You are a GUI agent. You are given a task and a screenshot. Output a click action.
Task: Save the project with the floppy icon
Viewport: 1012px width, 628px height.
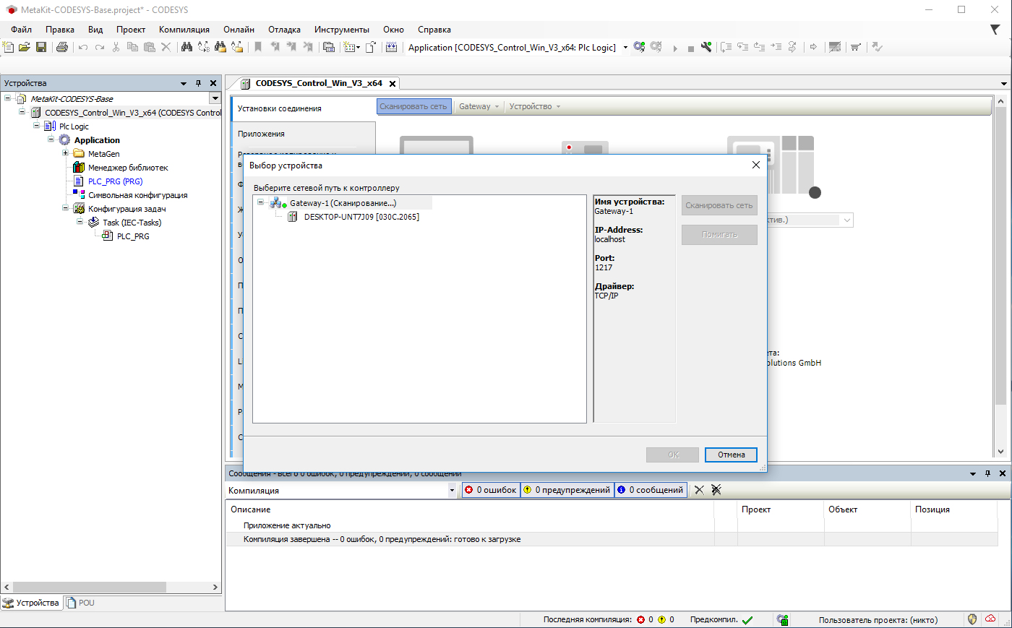point(41,47)
